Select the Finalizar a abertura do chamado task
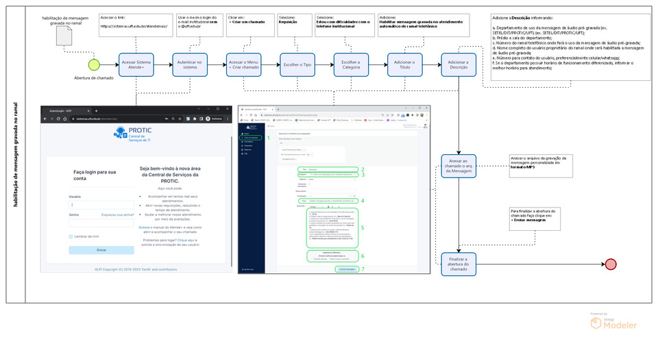The height and width of the screenshot is (359, 658). tap(458, 264)
